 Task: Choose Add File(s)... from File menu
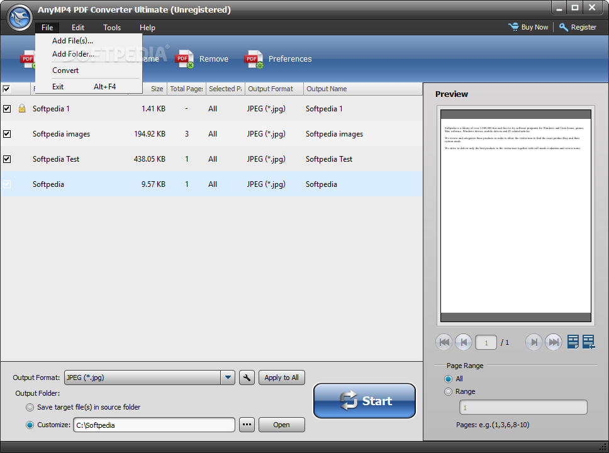(x=89, y=41)
